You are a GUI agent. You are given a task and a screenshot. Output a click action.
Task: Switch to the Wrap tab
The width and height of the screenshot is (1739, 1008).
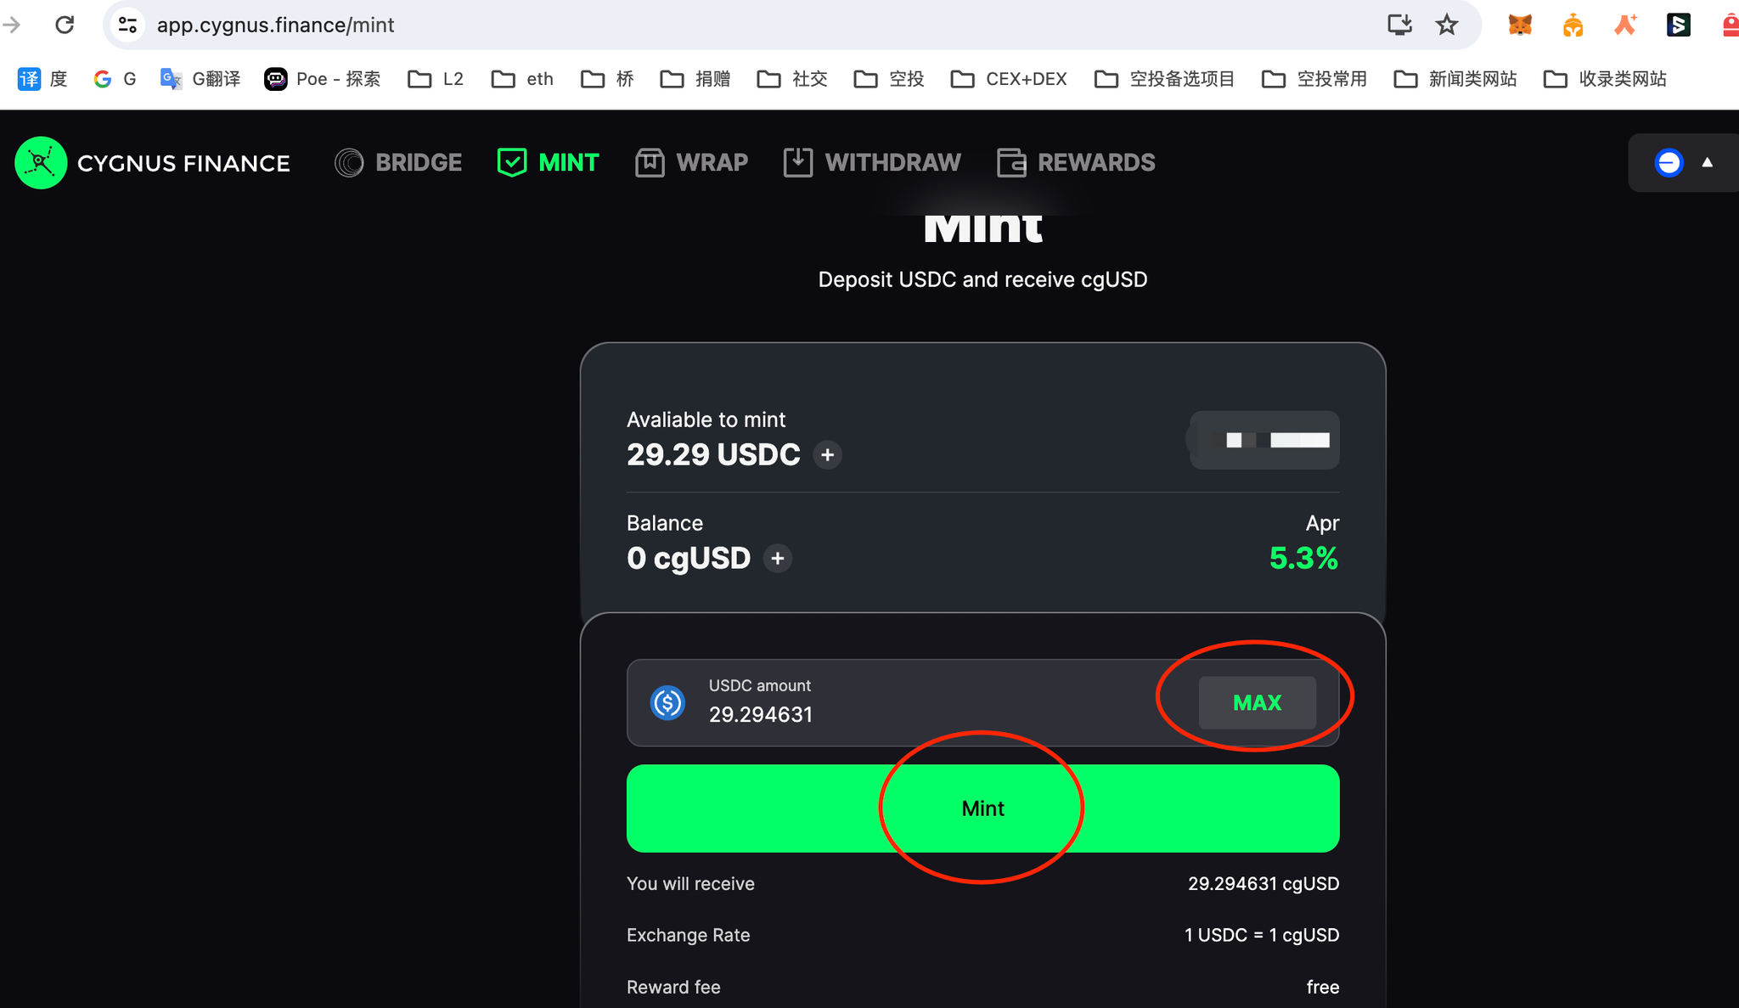[692, 162]
